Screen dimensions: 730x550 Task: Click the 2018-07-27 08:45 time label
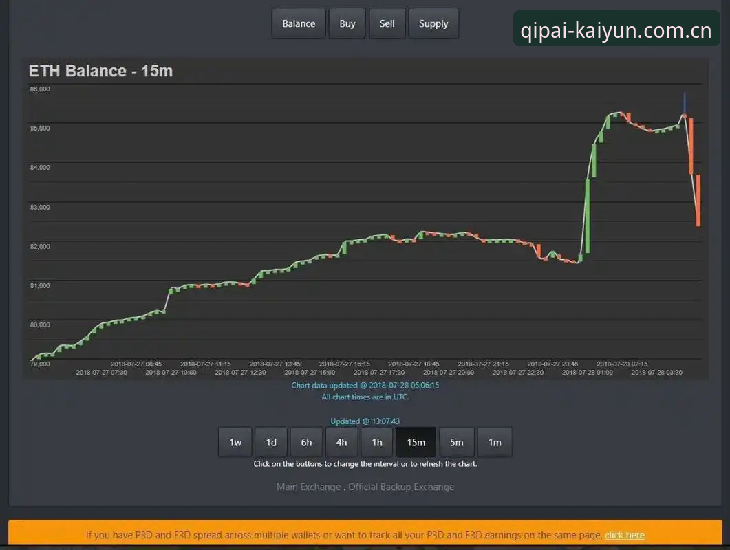click(136, 364)
